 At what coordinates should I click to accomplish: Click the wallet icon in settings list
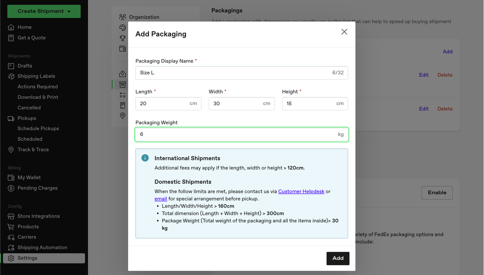[122, 49]
